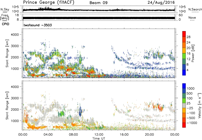
Task: Click the 'Velocity [m s-1]' colorbar title
Action: (x=199, y=105)
